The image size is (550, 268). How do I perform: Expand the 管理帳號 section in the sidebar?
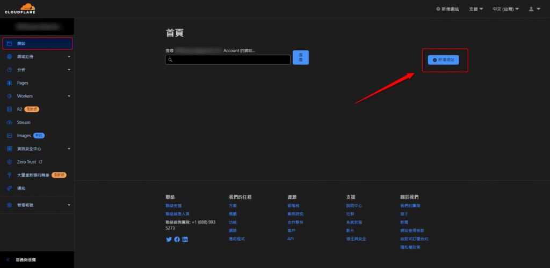click(x=69, y=205)
